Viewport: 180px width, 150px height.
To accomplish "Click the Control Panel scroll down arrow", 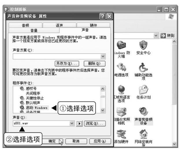I will [174, 144].
